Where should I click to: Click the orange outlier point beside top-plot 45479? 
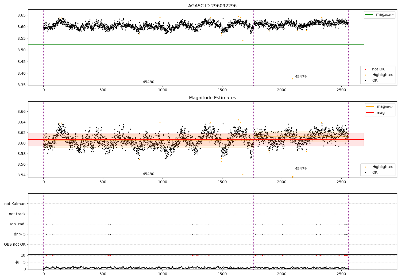[x=292, y=79]
